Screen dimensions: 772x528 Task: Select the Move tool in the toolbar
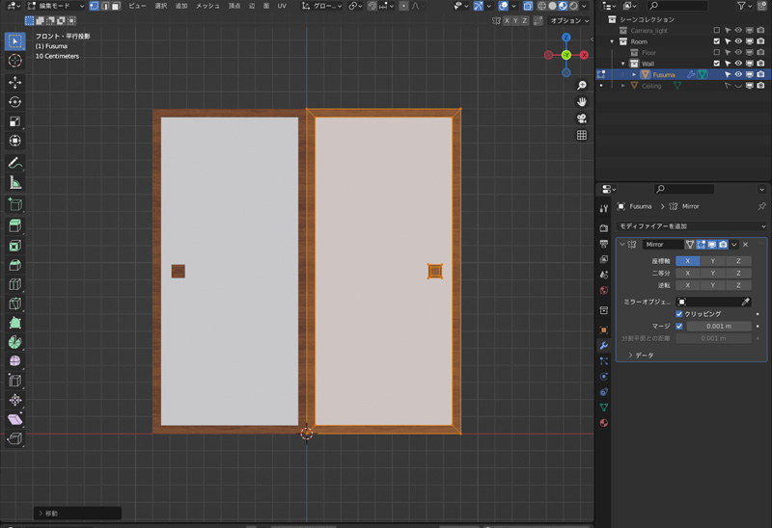coord(14,82)
